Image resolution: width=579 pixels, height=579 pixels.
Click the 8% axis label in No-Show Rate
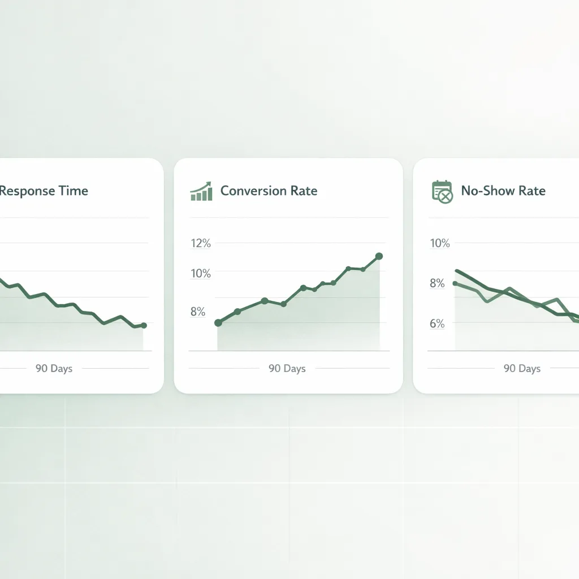coord(437,283)
